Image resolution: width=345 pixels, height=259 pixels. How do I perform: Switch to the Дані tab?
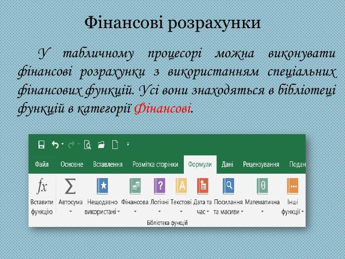click(x=228, y=164)
